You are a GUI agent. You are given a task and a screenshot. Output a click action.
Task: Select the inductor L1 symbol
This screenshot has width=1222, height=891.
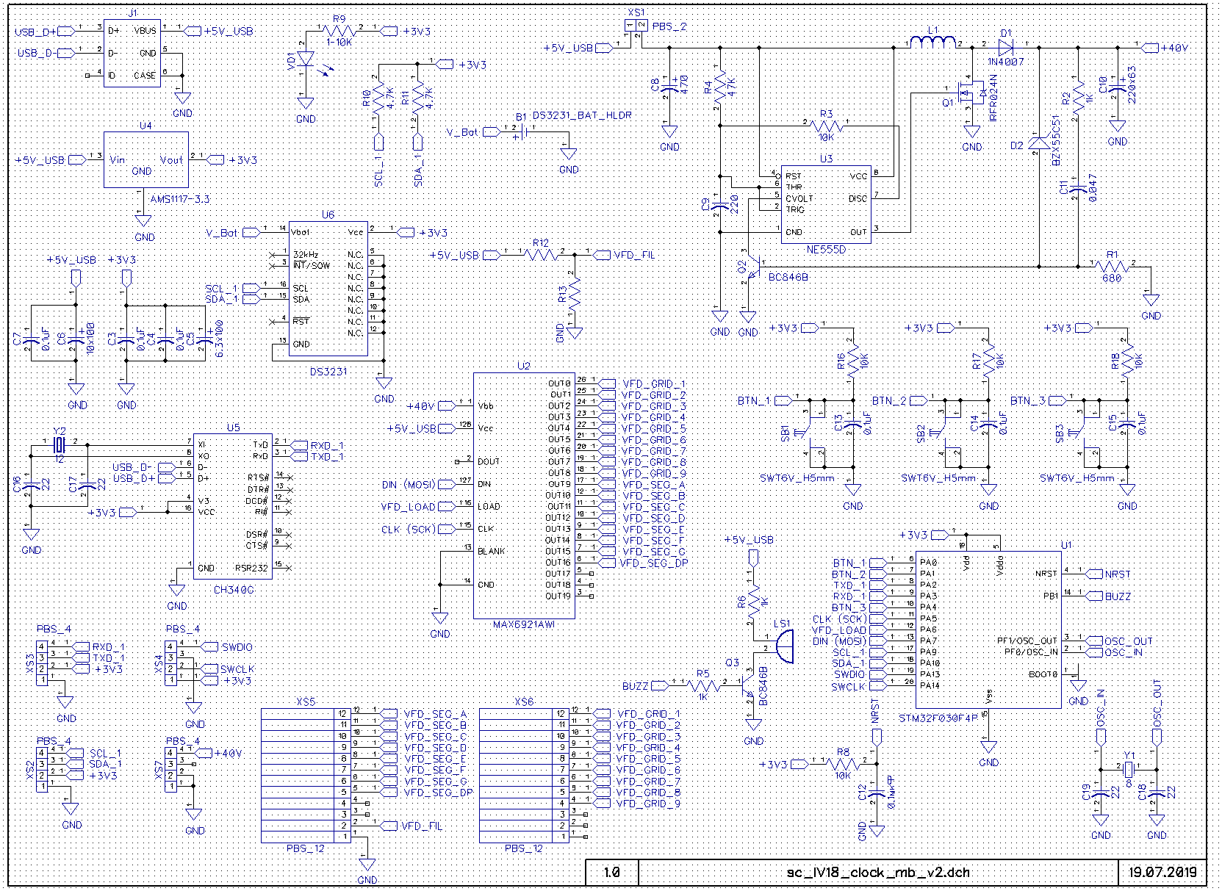pos(932,42)
